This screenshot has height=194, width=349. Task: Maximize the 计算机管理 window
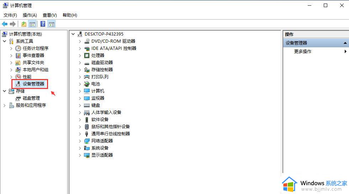[326, 5]
